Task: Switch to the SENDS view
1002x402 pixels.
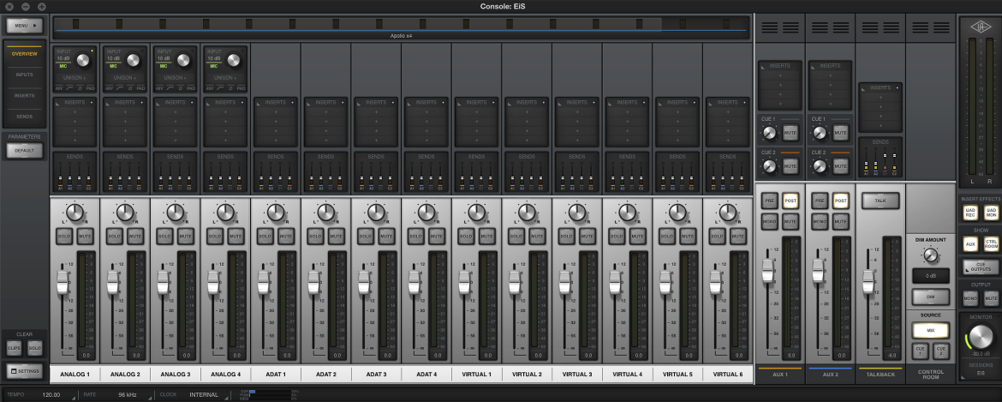Action: click(24, 117)
